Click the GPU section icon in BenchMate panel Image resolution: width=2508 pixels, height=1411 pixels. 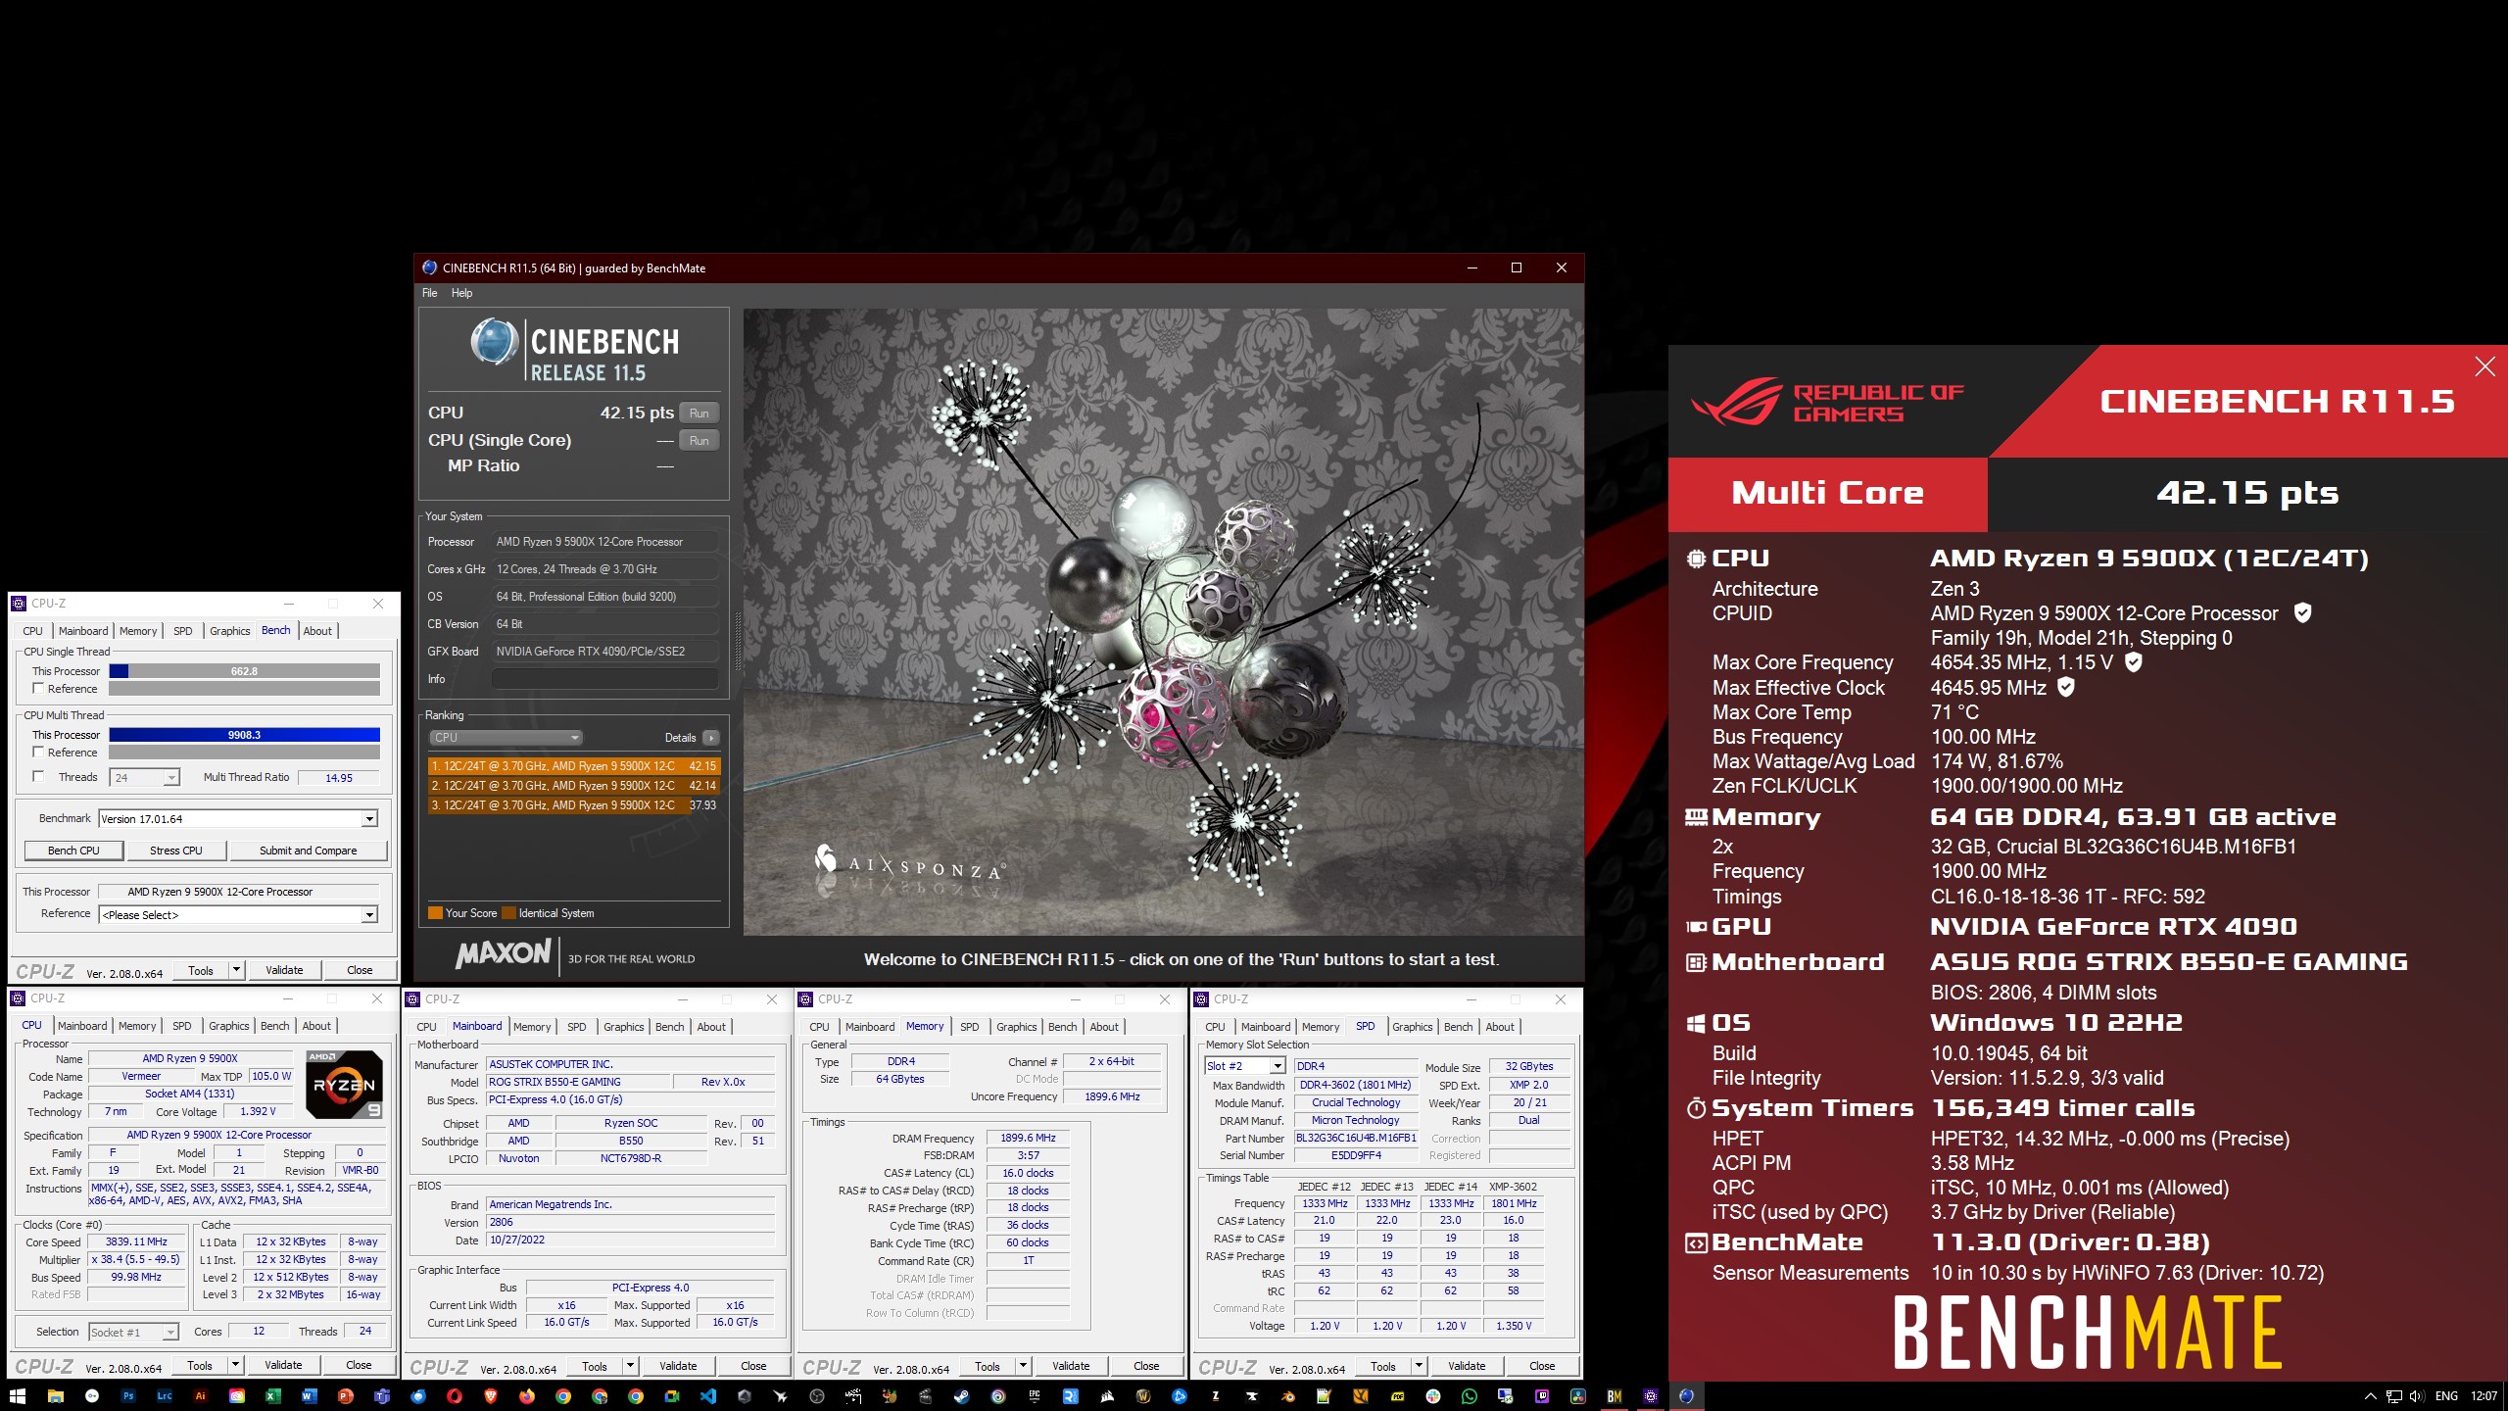[x=1696, y=927]
